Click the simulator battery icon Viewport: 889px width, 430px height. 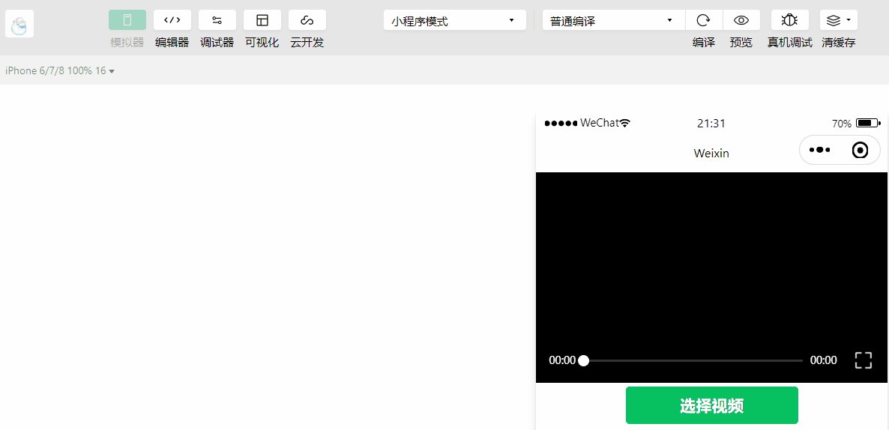[868, 123]
